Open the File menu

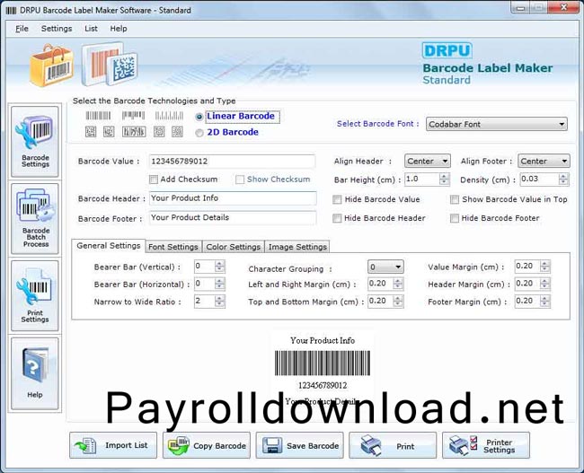point(22,29)
